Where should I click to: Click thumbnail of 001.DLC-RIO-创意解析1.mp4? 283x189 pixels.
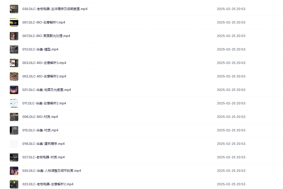[14, 22]
